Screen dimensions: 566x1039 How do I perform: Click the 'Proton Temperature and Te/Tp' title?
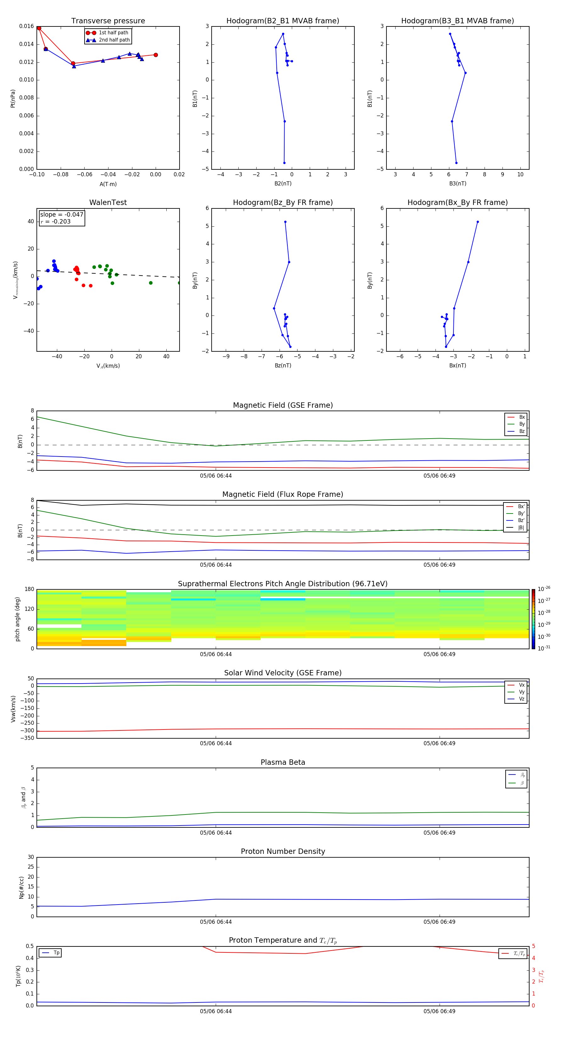(283, 940)
